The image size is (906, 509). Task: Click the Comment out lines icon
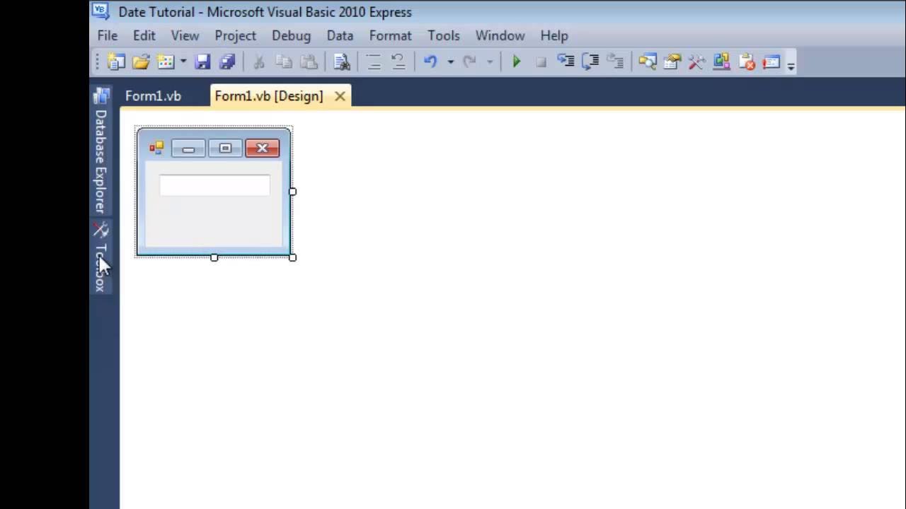click(374, 62)
